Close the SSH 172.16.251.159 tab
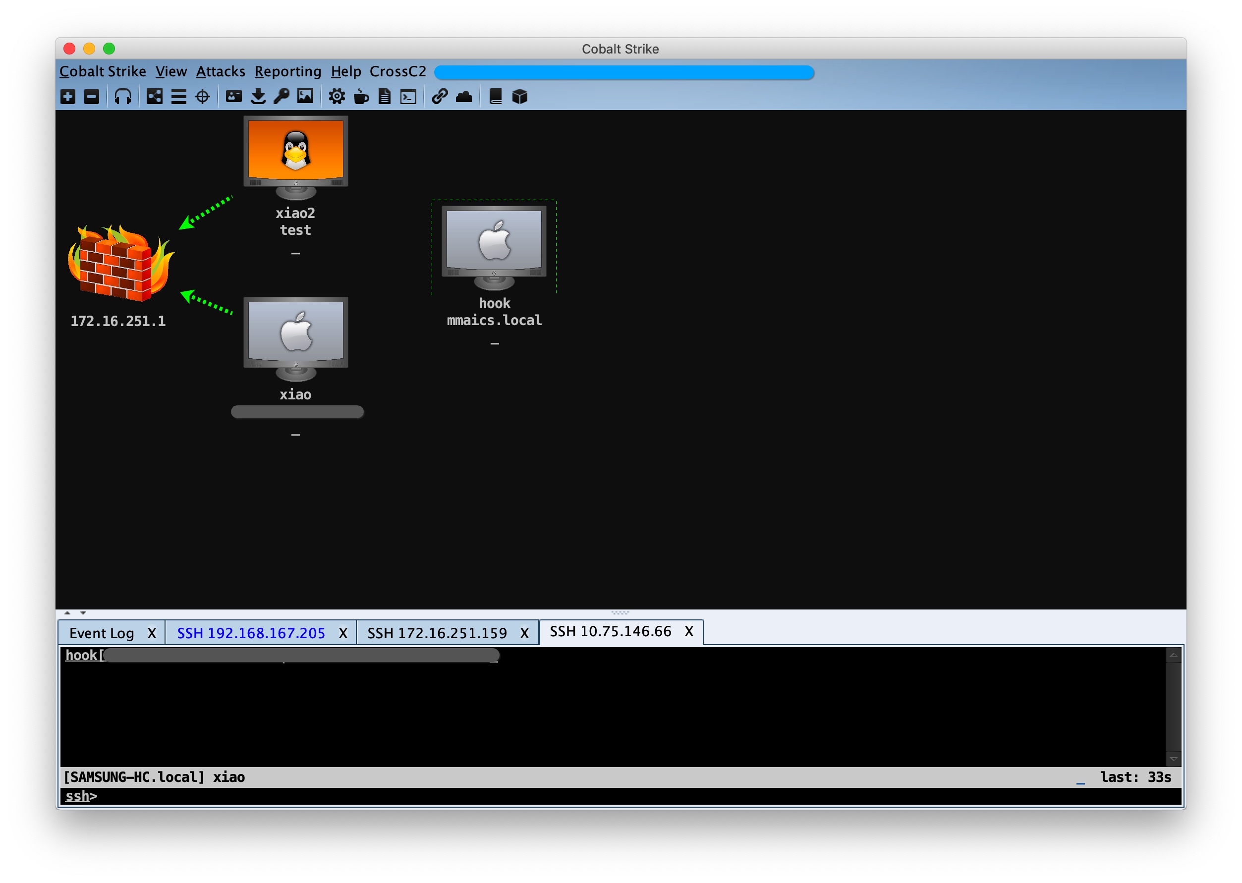The width and height of the screenshot is (1242, 883). pos(524,633)
